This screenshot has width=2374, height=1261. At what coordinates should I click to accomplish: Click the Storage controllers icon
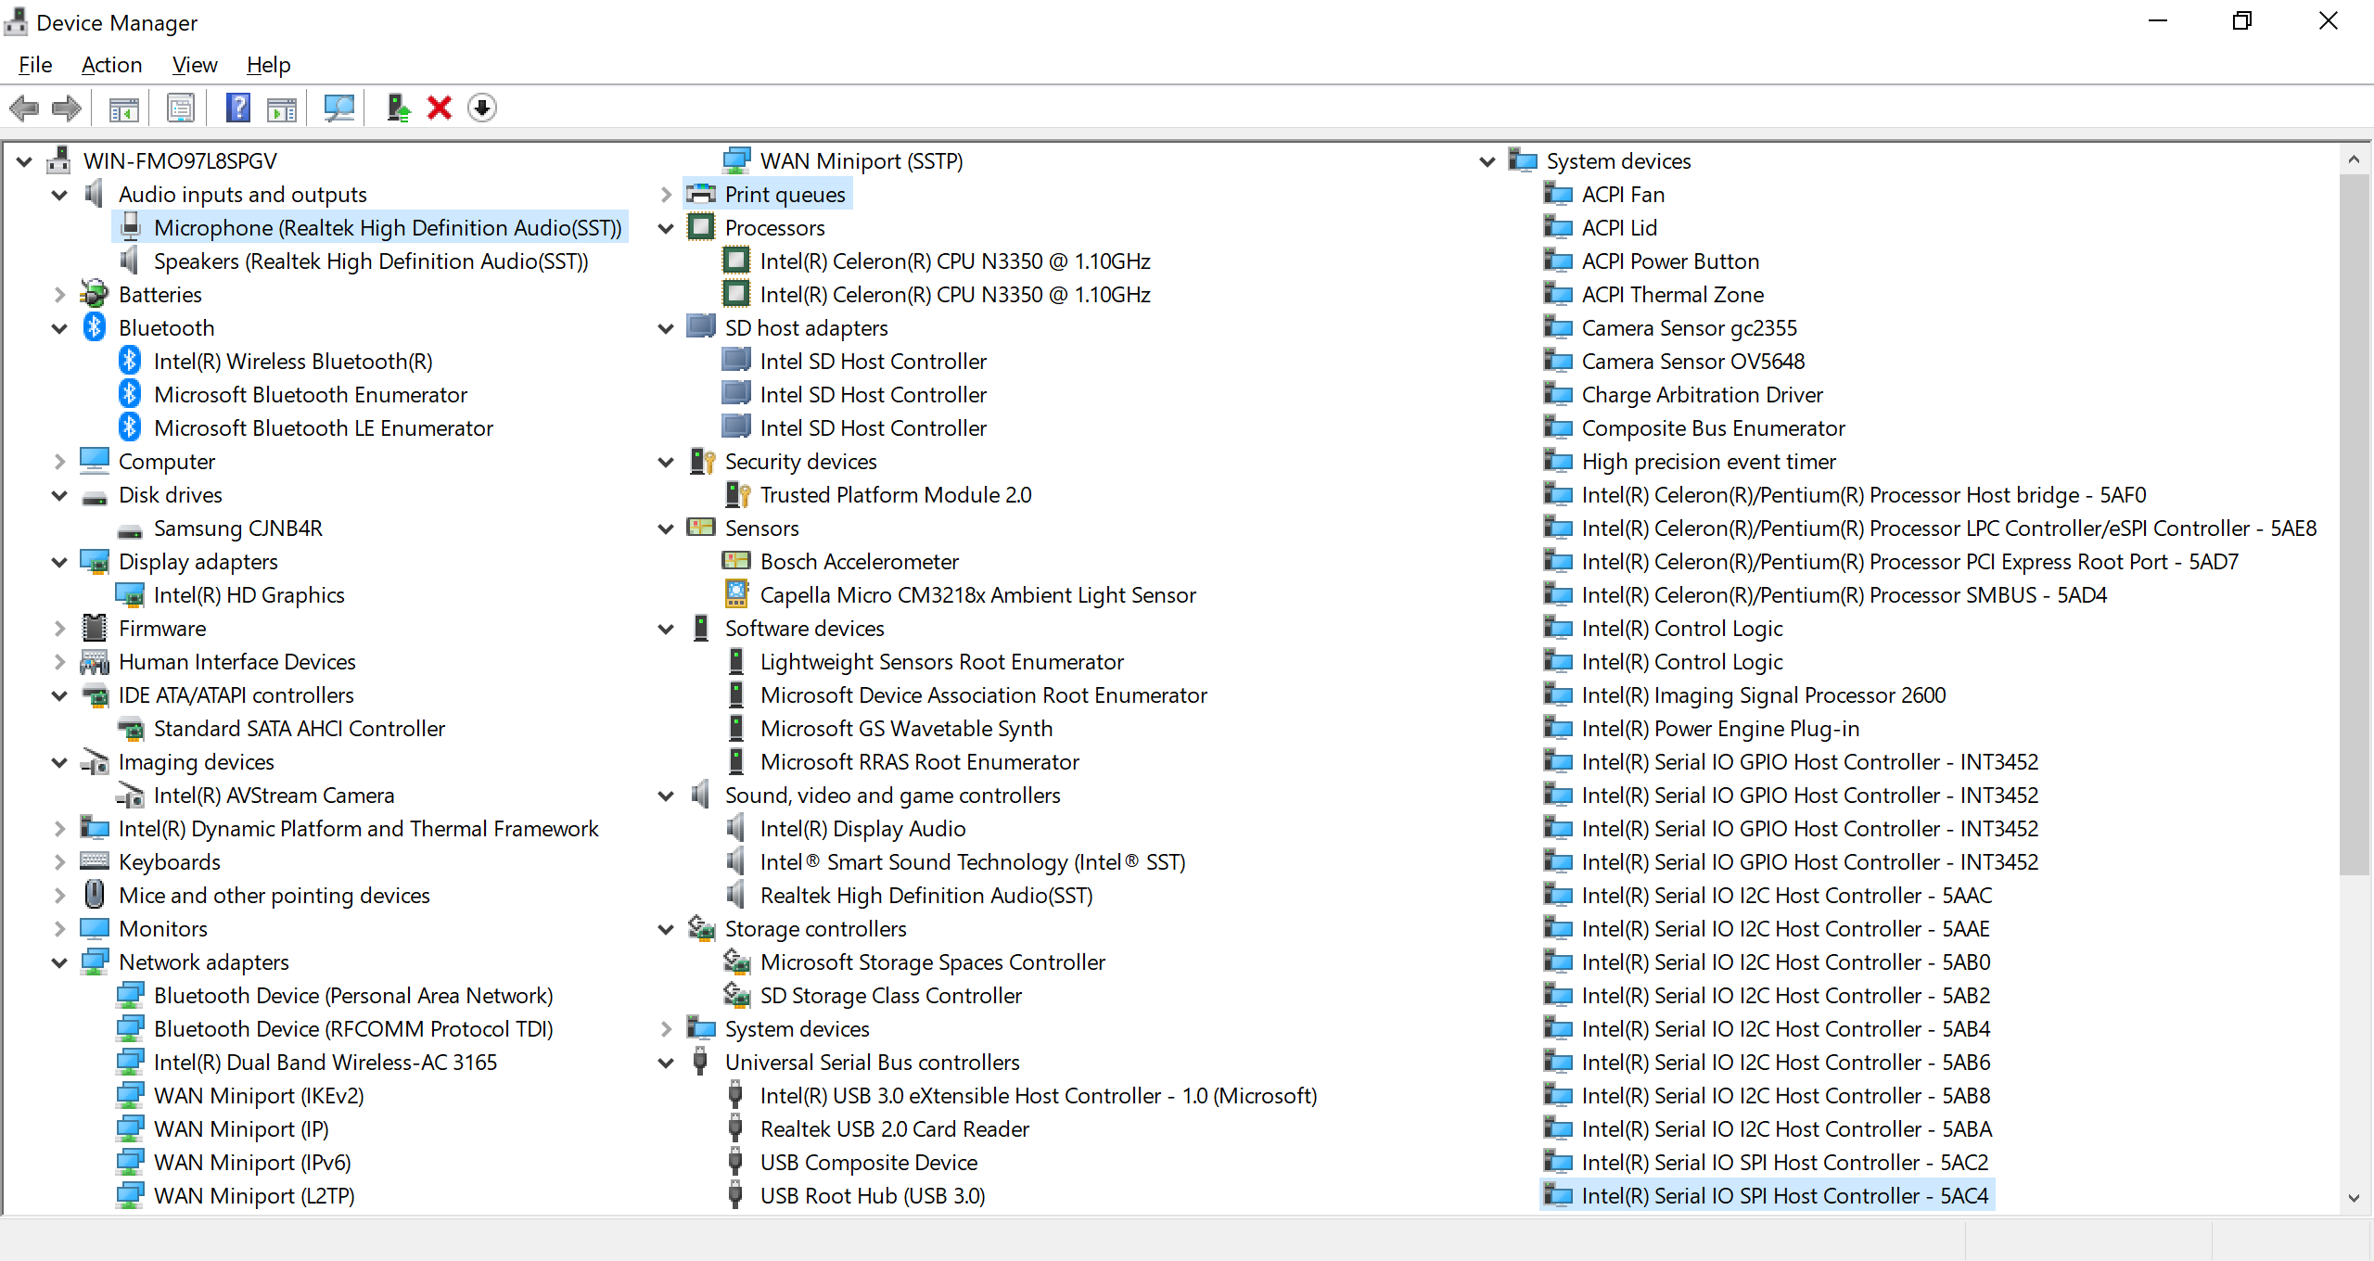click(x=701, y=928)
